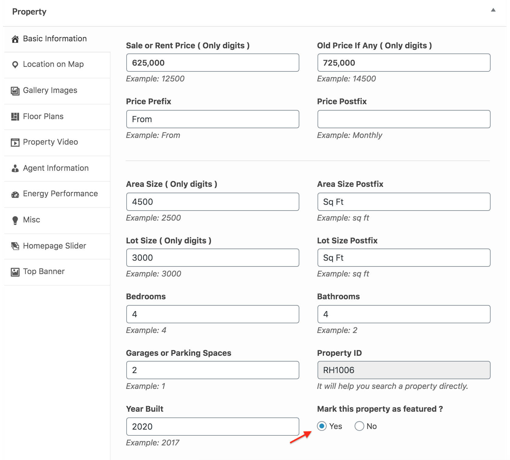Click the Bedrooms label

coord(146,297)
